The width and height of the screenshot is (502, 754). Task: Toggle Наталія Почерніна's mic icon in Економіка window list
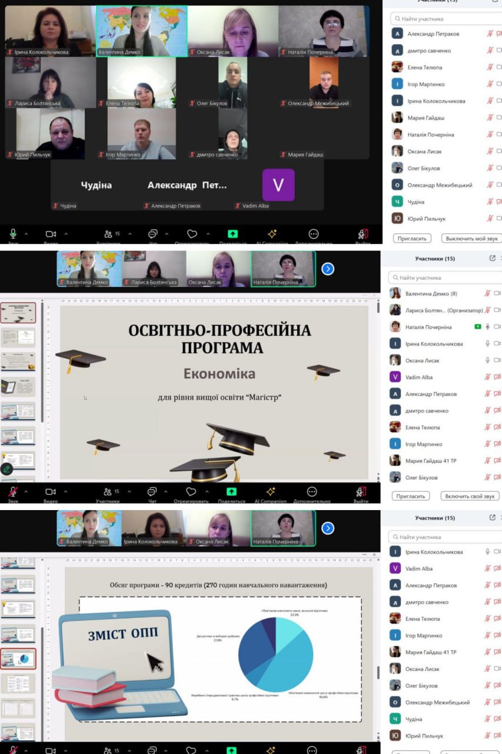488,326
